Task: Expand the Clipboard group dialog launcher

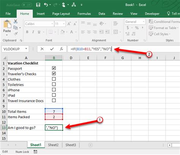Action: click(x=21, y=40)
